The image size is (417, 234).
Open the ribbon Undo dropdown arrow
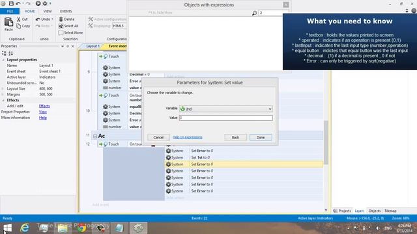pyautogui.click(x=52, y=19)
